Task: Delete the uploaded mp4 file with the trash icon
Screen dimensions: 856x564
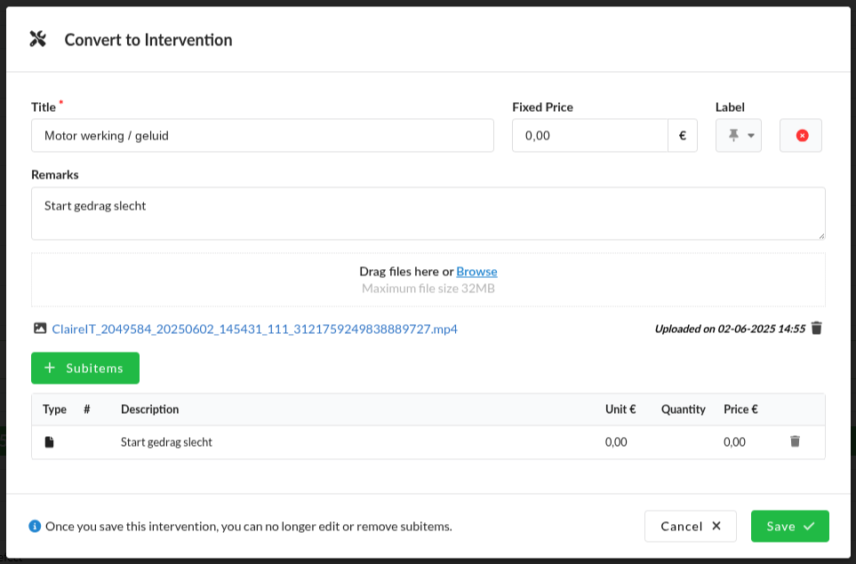Action: (x=817, y=329)
